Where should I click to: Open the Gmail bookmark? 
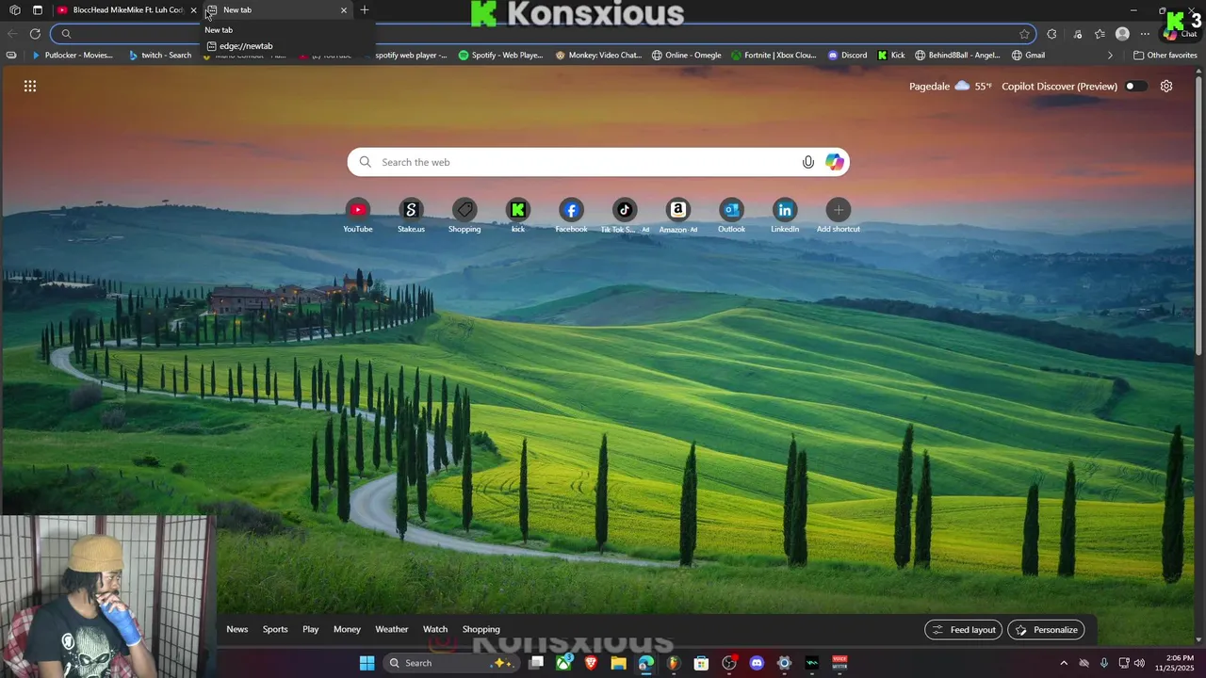point(1028,56)
